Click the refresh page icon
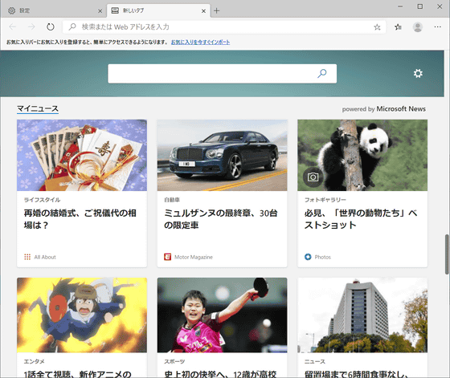450x378 pixels. 50,27
